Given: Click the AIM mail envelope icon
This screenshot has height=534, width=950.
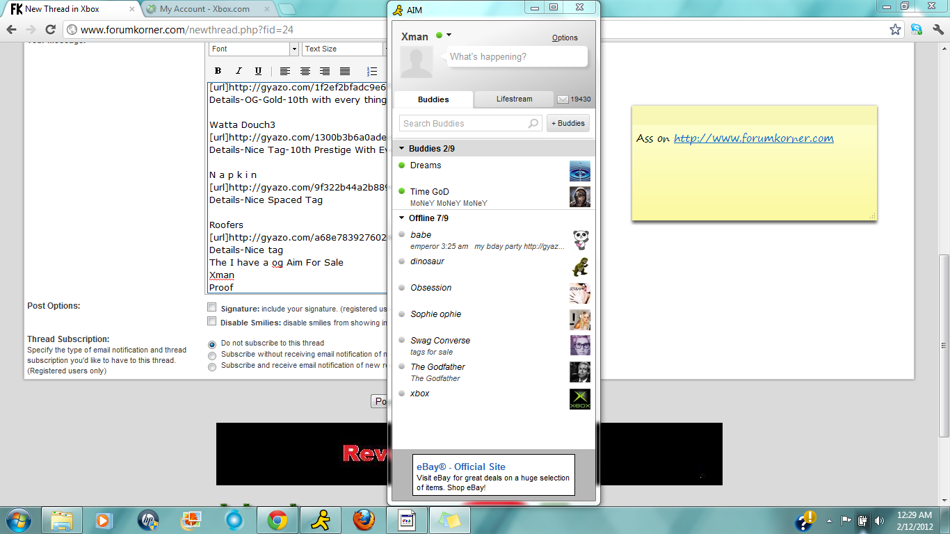Looking at the screenshot, I should 563,99.
